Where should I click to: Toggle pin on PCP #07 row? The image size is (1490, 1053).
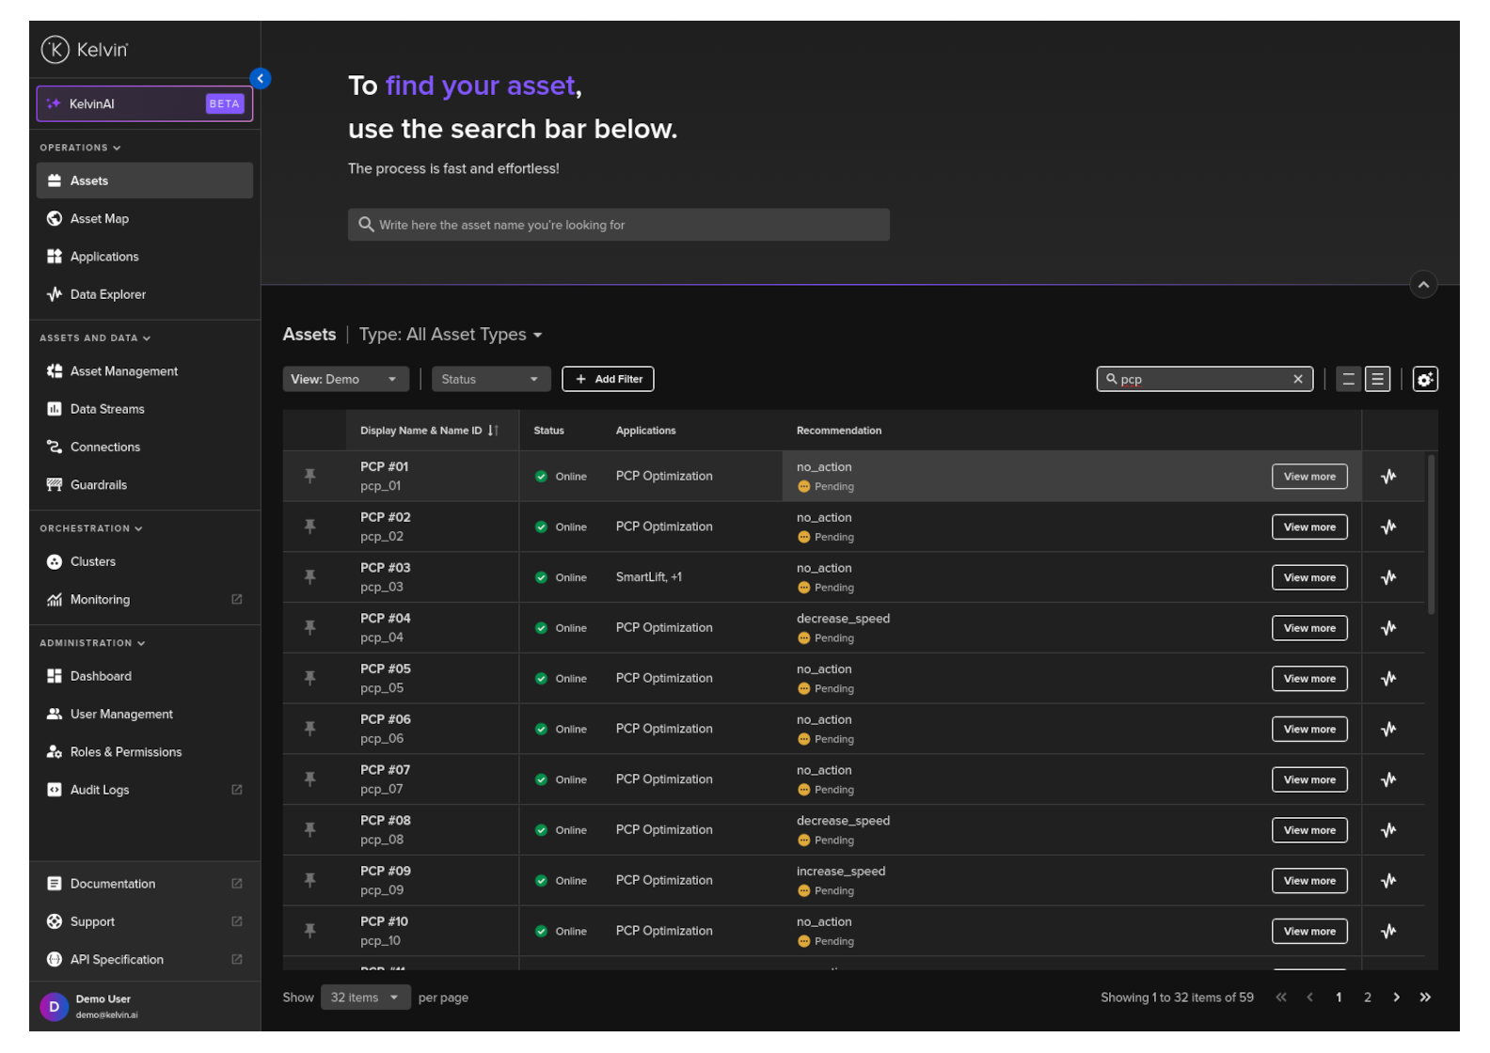[x=309, y=779]
